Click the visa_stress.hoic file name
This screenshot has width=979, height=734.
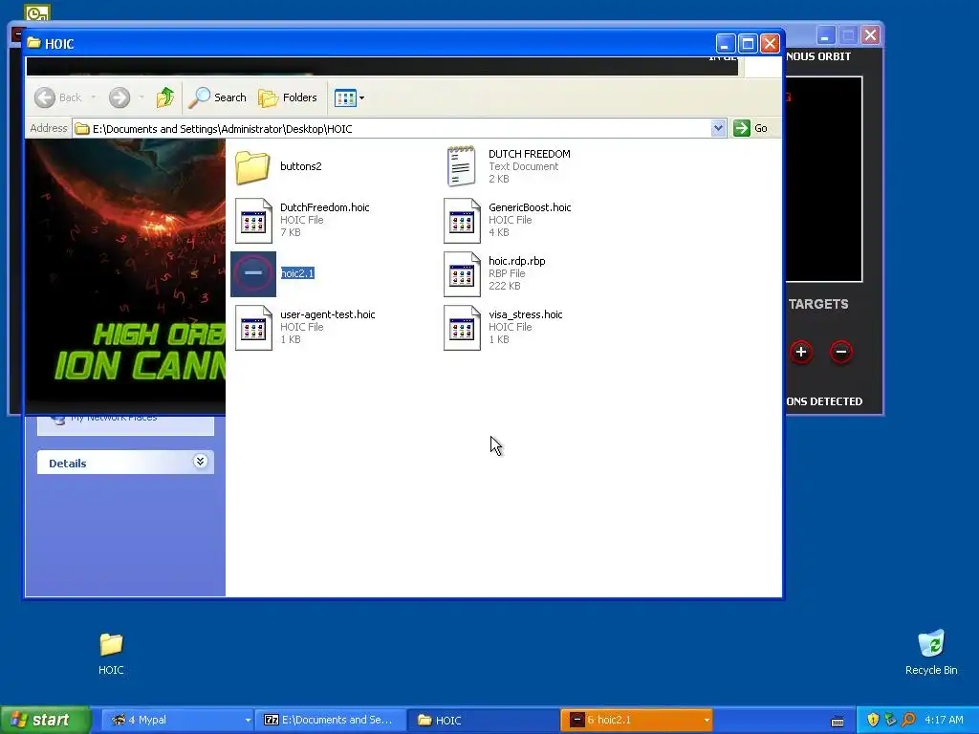[x=525, y=314]
